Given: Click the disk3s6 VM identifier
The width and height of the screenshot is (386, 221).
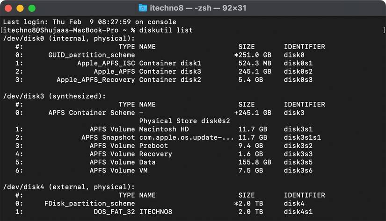Looking at the screenshot, I should click(299, 171).
